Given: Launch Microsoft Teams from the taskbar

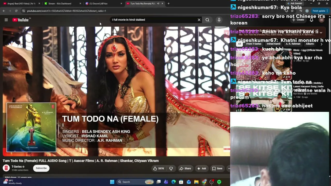Looking at the screenshot, I should pos(166,182).
